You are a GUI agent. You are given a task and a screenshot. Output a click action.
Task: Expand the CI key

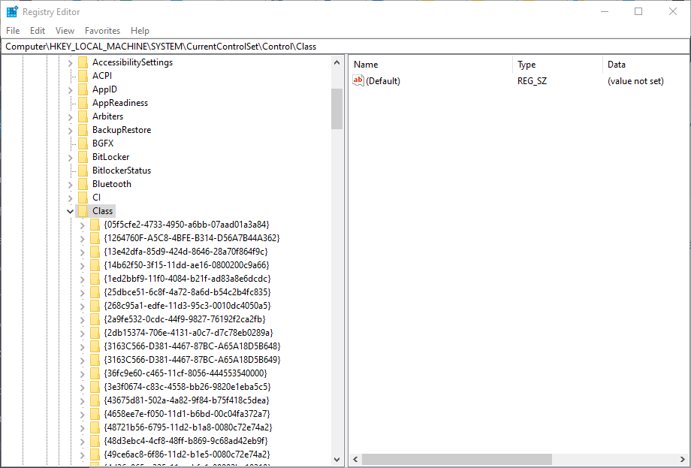[70, 198]
